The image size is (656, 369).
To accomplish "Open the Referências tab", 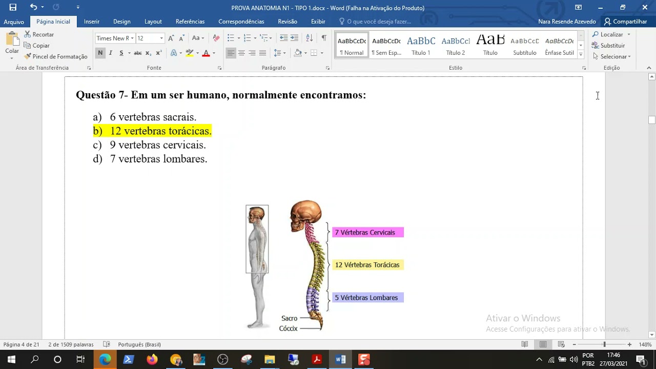I will click(190, 22).
